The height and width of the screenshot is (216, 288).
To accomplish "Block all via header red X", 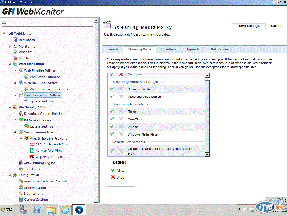I will 121,74.
